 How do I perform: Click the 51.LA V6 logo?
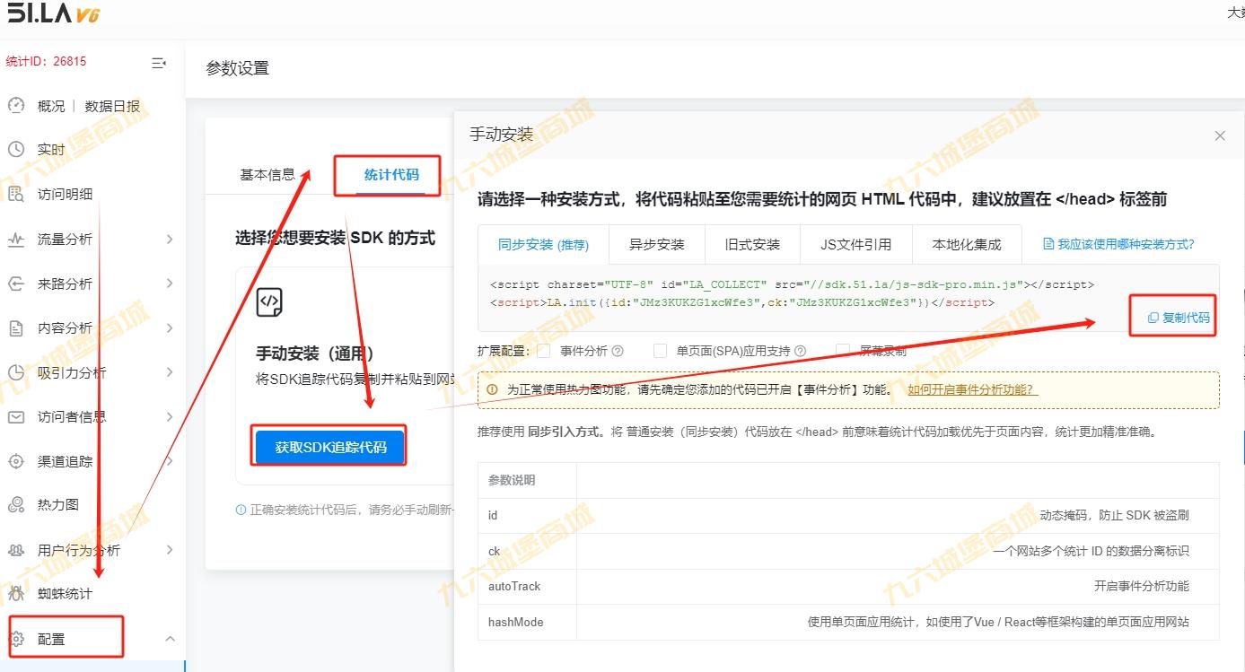[53, 13]
